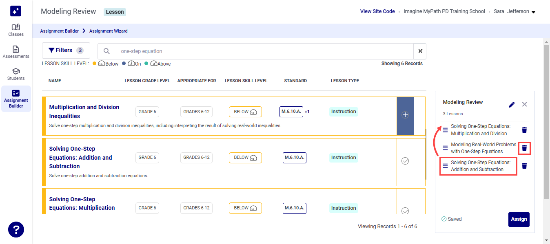Click the Saved status indicator
This screenshot has width=550, height=244.
coord(452,219)
